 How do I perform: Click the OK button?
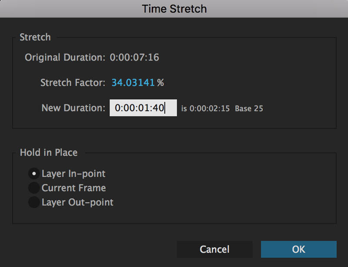point(298,249)
